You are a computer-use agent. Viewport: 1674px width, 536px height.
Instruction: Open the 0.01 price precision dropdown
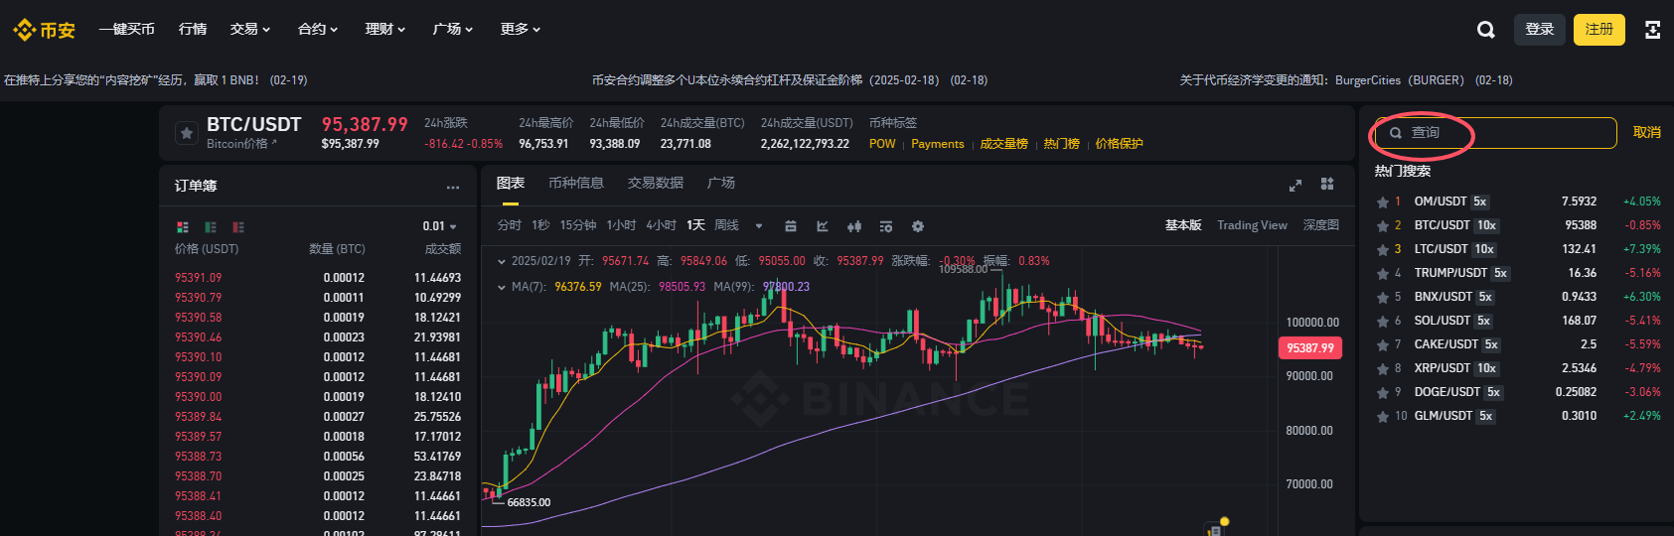click(440, 226)
